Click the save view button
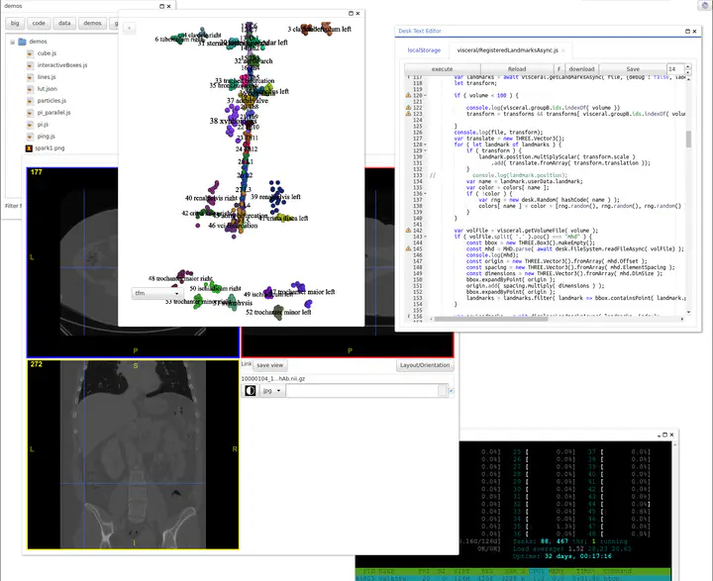Image resolution: width=713 pixels, height=581 pixels. [x=269, y=365]
